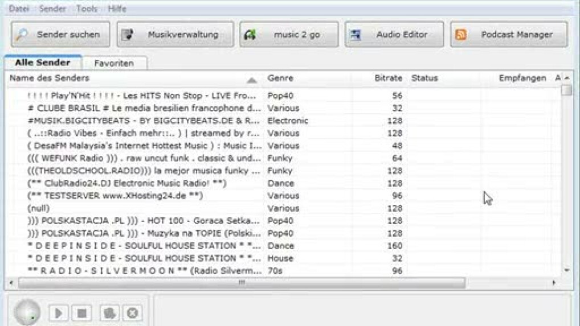Sort list by Genre column header
This screenshot has height=326, width=580.
pyautogui.click(x=281, y=79)
